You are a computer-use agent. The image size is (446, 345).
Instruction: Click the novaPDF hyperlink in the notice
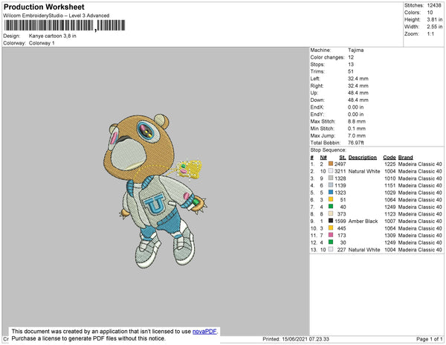[x=204, y=332]
